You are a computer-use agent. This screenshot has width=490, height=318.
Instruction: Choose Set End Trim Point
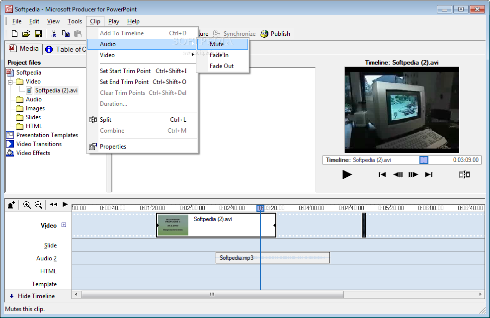point(143,82)
